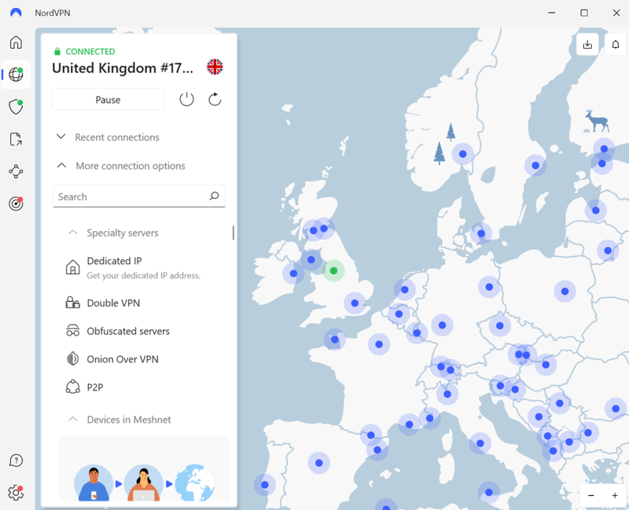Click the download icon above the map
The image size is (629, 510).
pos(587,44)
